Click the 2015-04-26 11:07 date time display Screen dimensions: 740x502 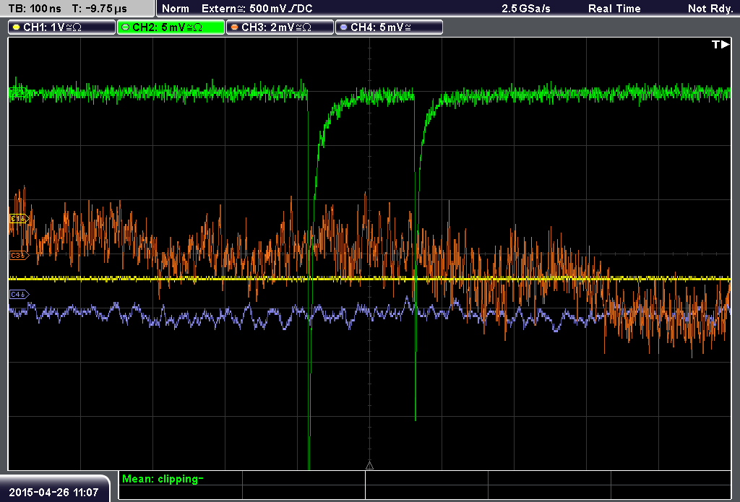point(53,492)
